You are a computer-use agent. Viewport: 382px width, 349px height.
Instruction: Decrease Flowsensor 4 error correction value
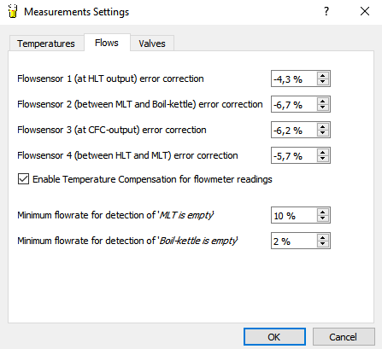click(323, 159)
